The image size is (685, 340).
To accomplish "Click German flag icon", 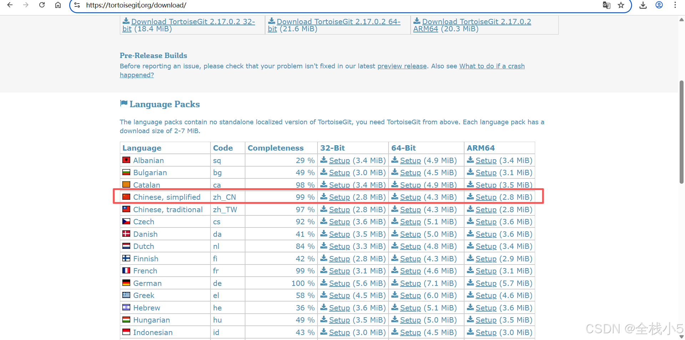I will click(126, 283).
